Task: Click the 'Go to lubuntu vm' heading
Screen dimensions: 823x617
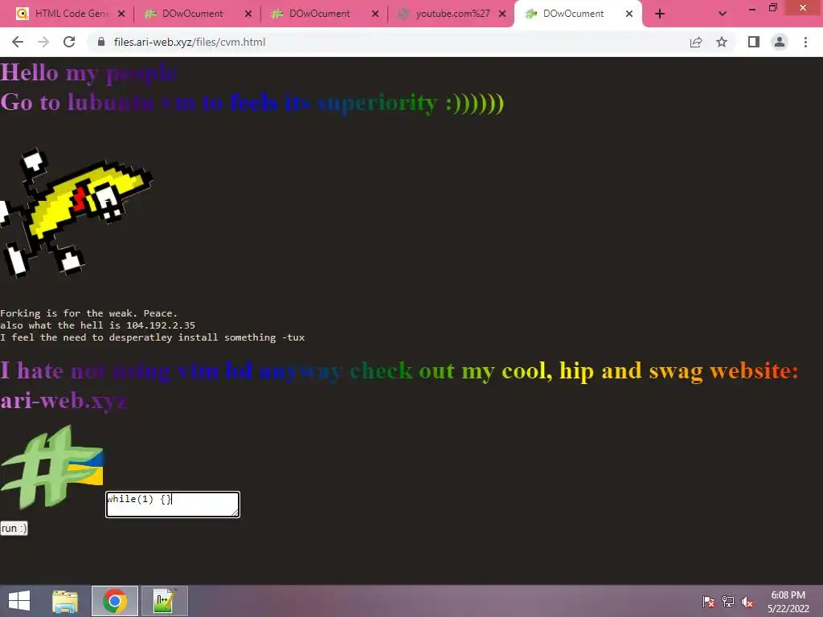Action: point(252,102)
